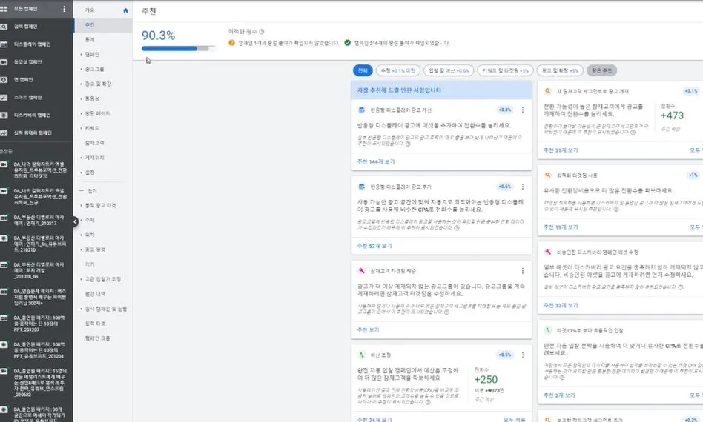Expand 광고그룹 item in page menu
703x422 pixels.
[x=81, y=70]
